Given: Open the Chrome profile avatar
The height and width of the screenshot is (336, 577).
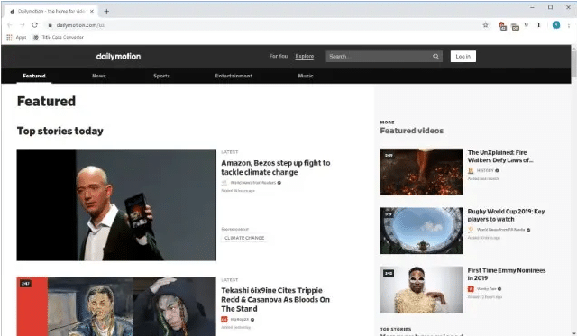Looking at the screenshot, I should [x=556, y=25].
